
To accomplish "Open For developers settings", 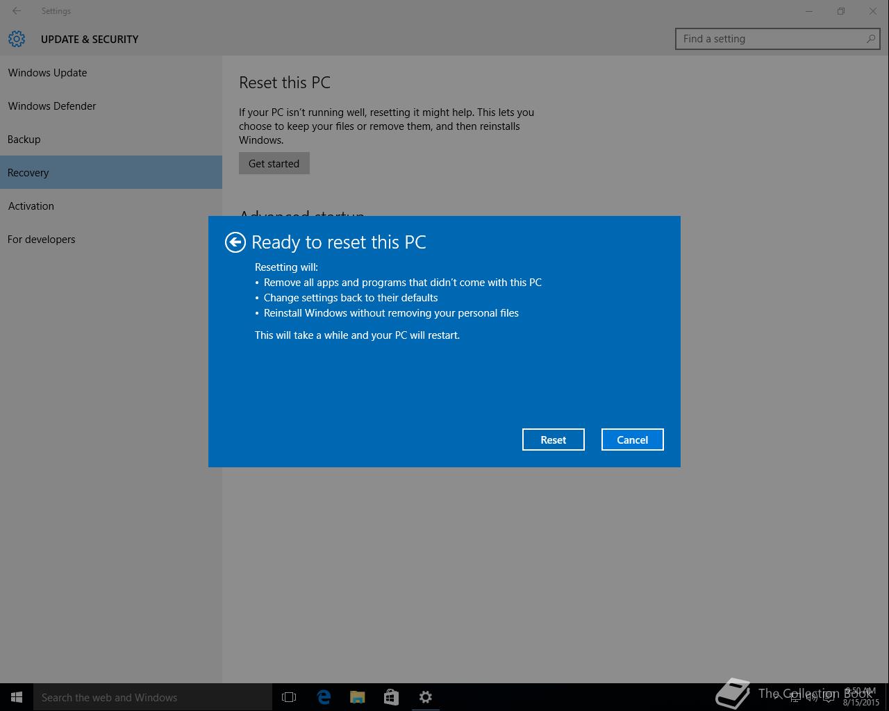I will click(111, 239).
